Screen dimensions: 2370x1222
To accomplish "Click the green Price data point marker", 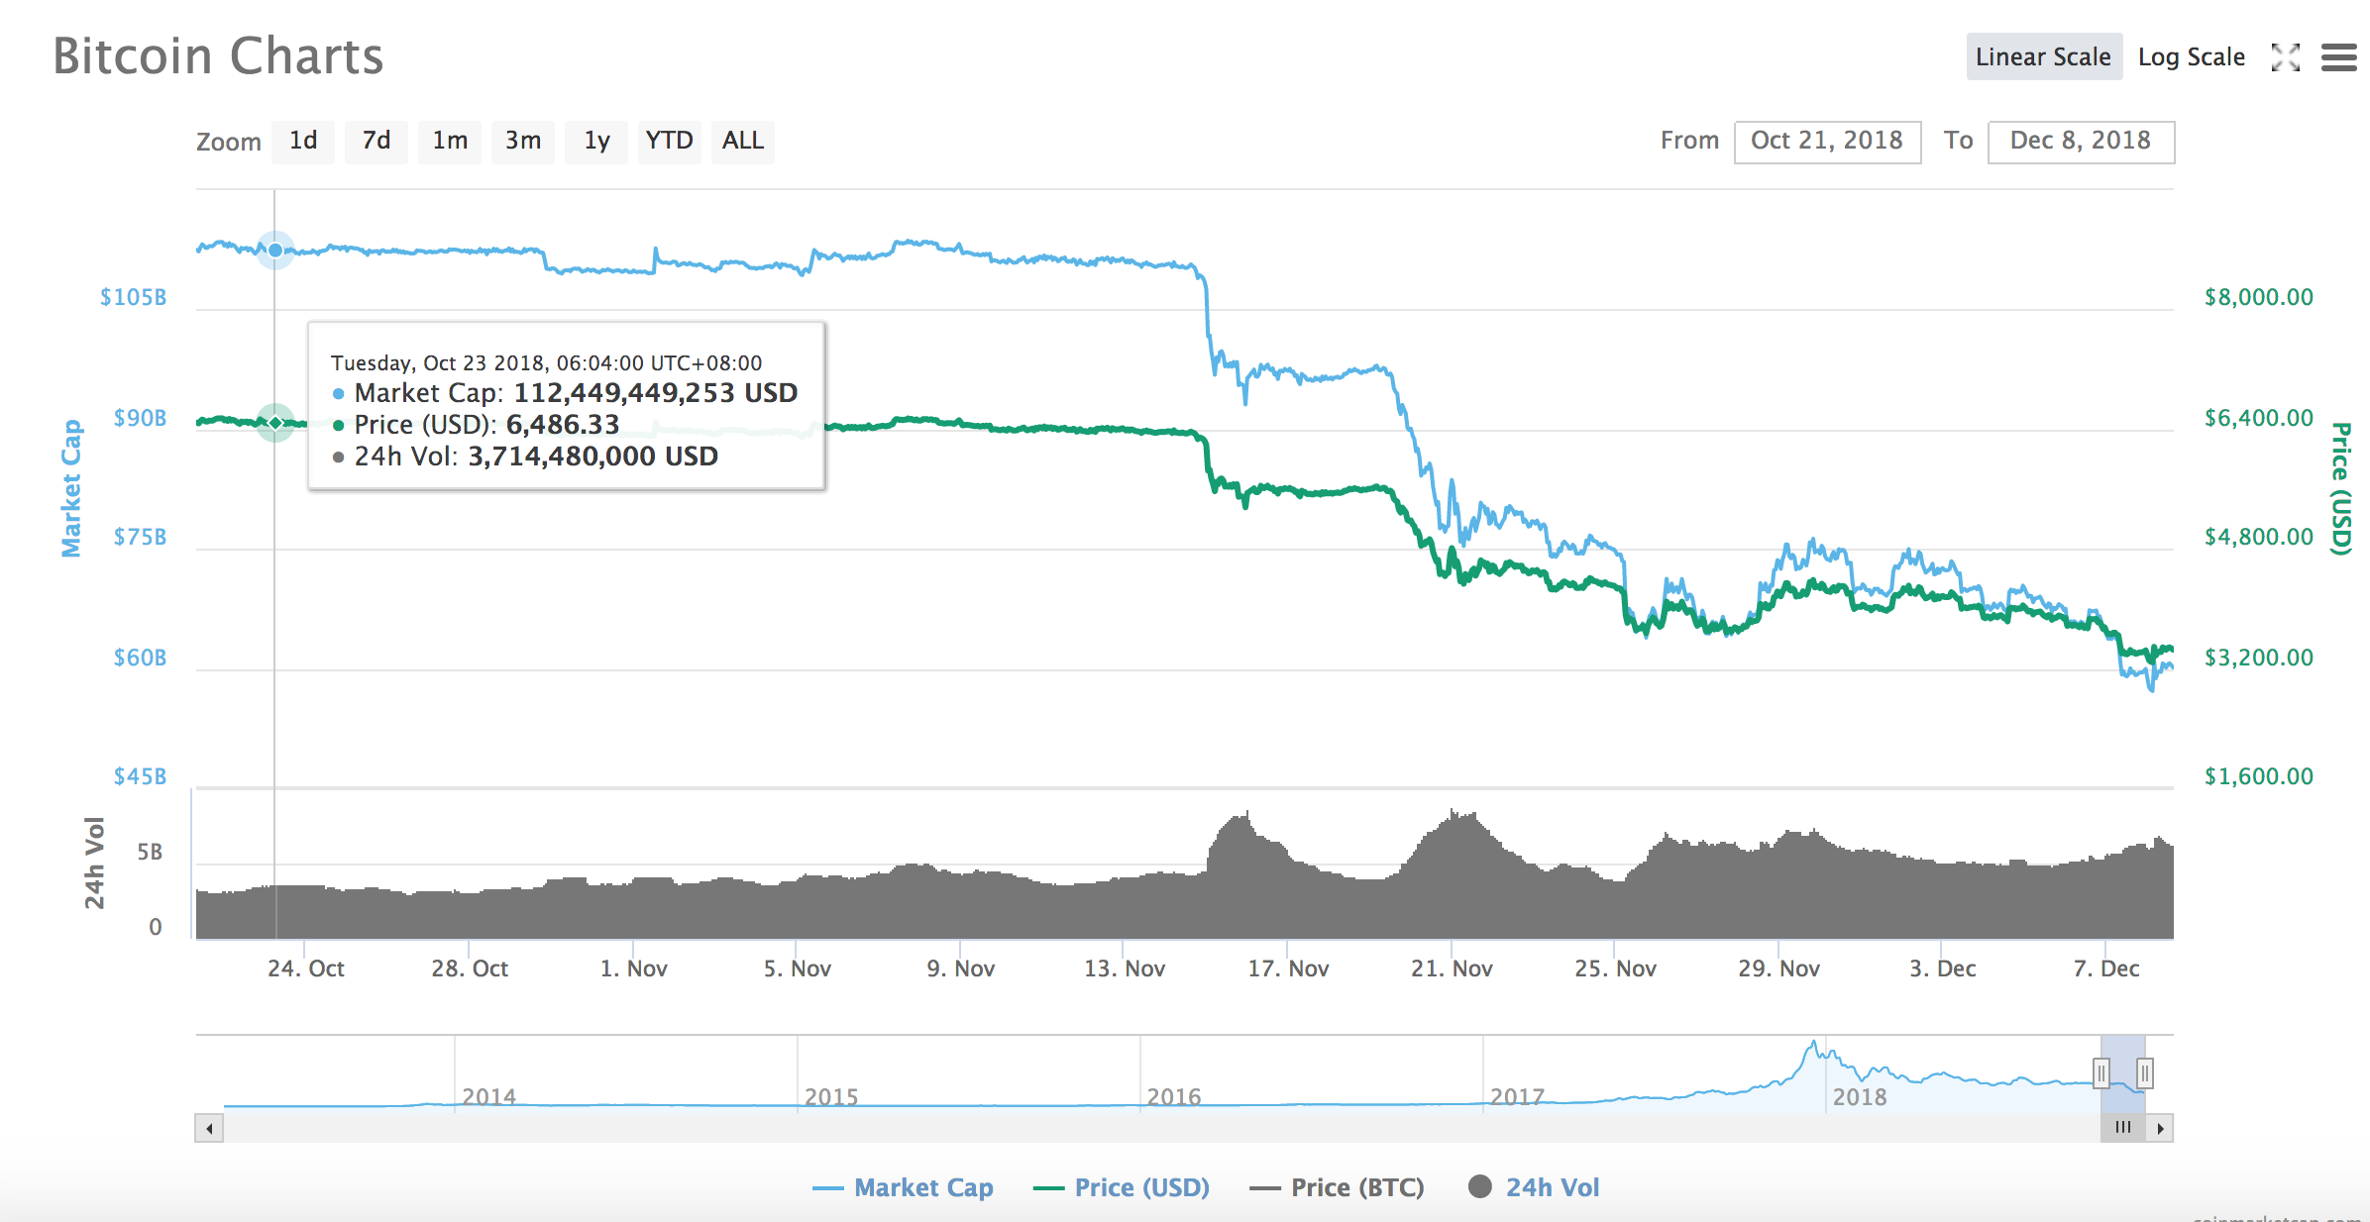I will click(275, 423).
